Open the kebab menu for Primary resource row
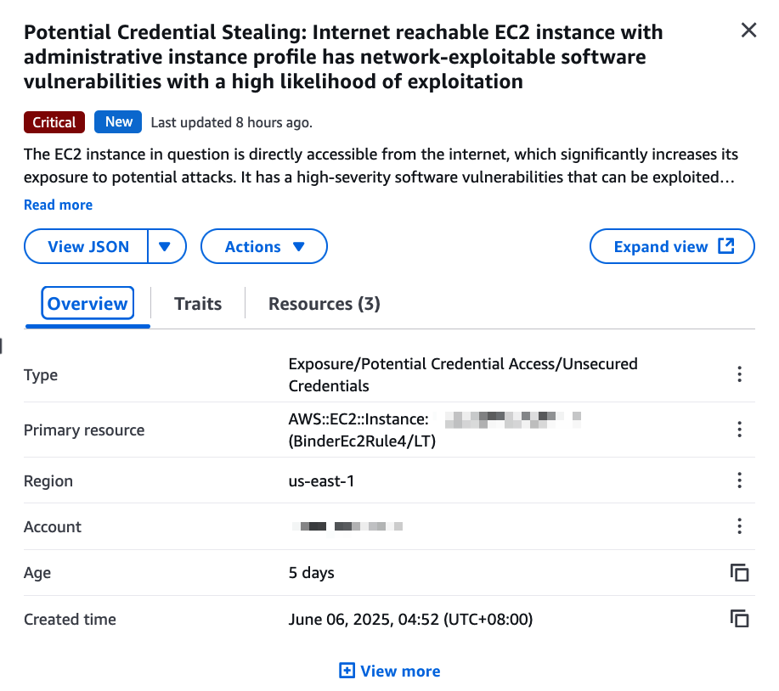 click(739, 430)
